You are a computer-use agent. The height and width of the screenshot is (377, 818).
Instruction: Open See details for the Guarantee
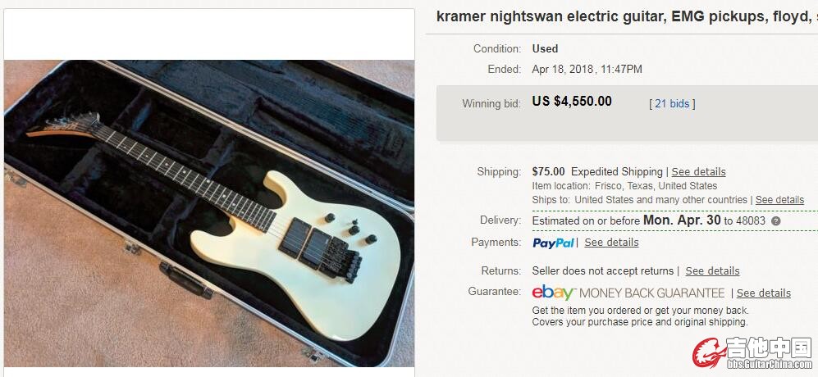[x=764, y=293]
